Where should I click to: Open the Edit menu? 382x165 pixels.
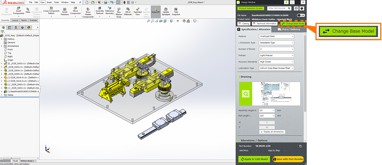[x=36, y=2]
